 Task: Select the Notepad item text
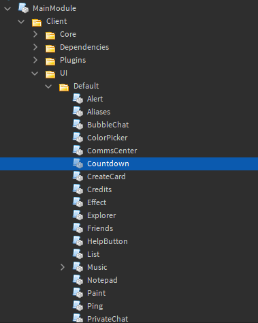(x=102, y=280)
